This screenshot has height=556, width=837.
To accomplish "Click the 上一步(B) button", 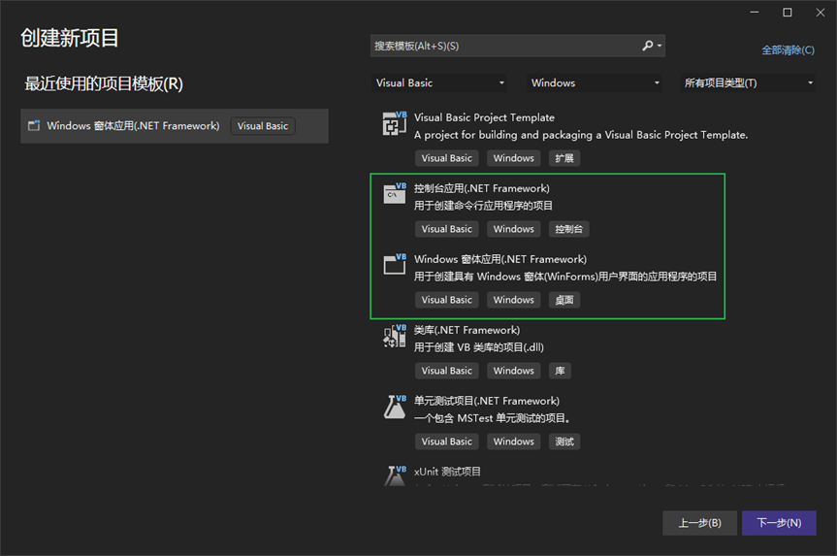I will coord(700,523).
